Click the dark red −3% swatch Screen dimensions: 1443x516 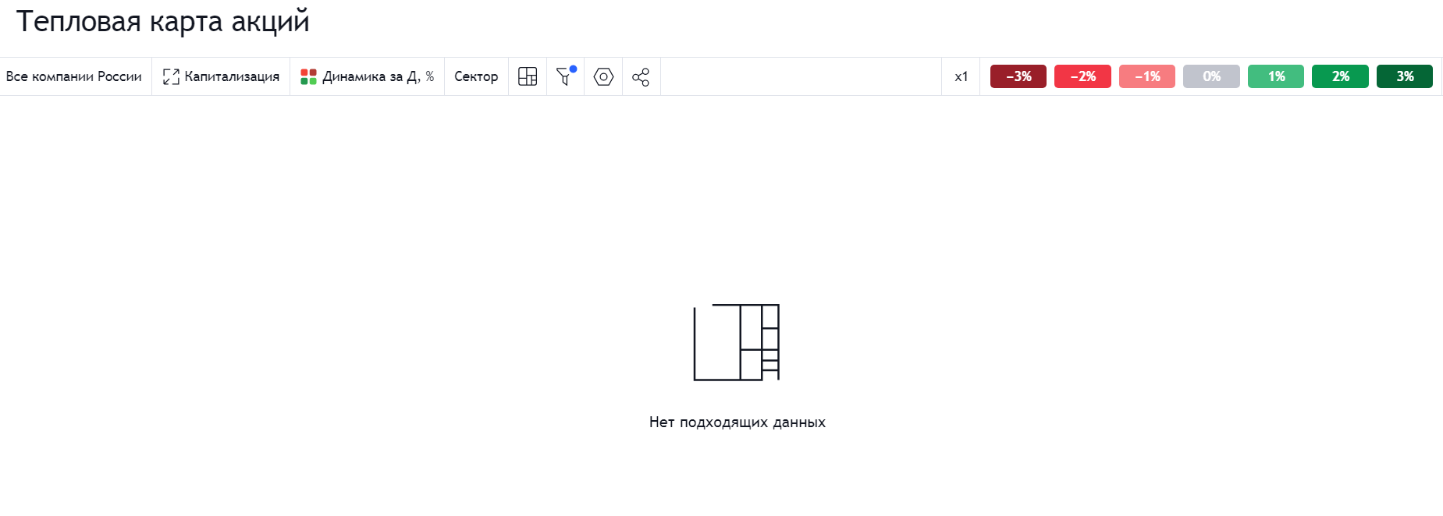[x=1018, y=76]
